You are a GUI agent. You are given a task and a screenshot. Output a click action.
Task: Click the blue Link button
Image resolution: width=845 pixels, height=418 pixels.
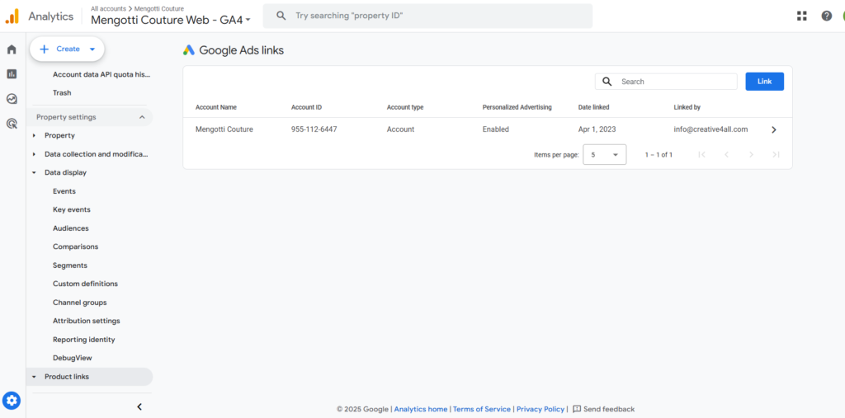(x=764, y=82)
